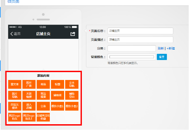Add the 图片导航 image navigation module

15,95
